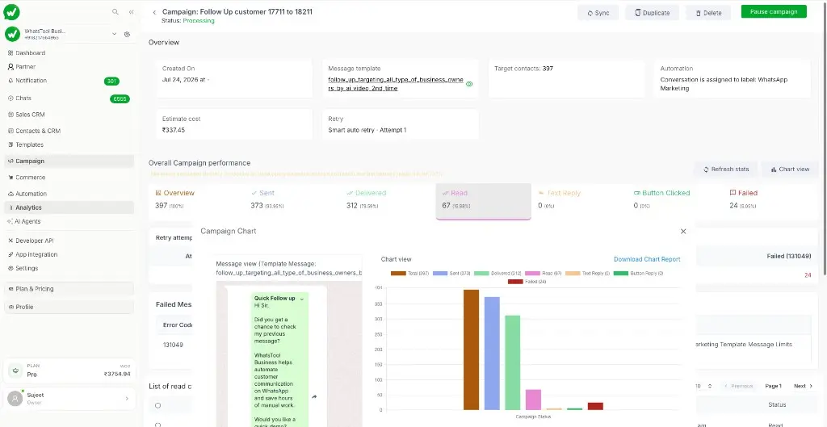Select the Sent stats tab
This screenshot has height=427, width=827.
[x=292, y=200]
